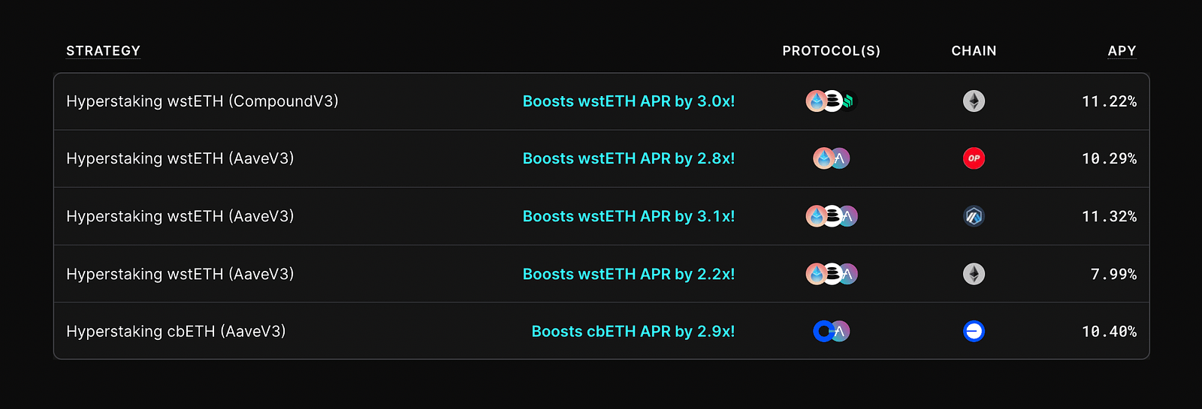The width and height of the screenshot is (1202, 409).
Task: Sort the table by APY header
Action: point(1122,51)
